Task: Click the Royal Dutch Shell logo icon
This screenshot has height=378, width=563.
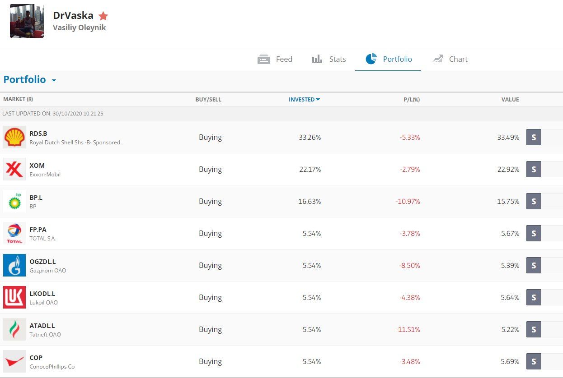Action: pos(14,137)
